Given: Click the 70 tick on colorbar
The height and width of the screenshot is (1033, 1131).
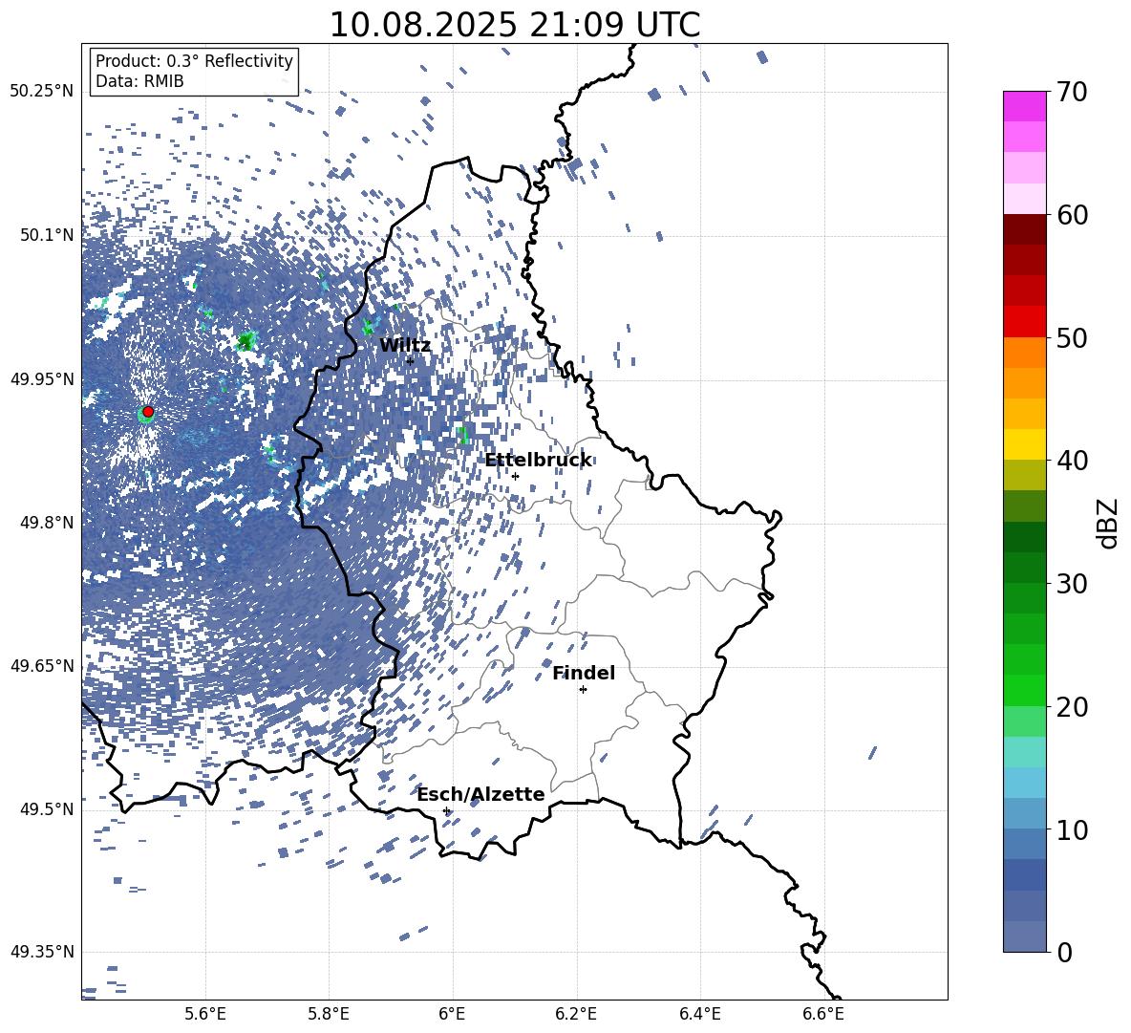Looking at the screenshot, I should 1072,93.
